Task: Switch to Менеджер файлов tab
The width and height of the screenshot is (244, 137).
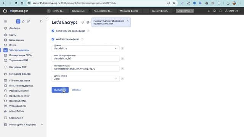Action: click(129, 11)
